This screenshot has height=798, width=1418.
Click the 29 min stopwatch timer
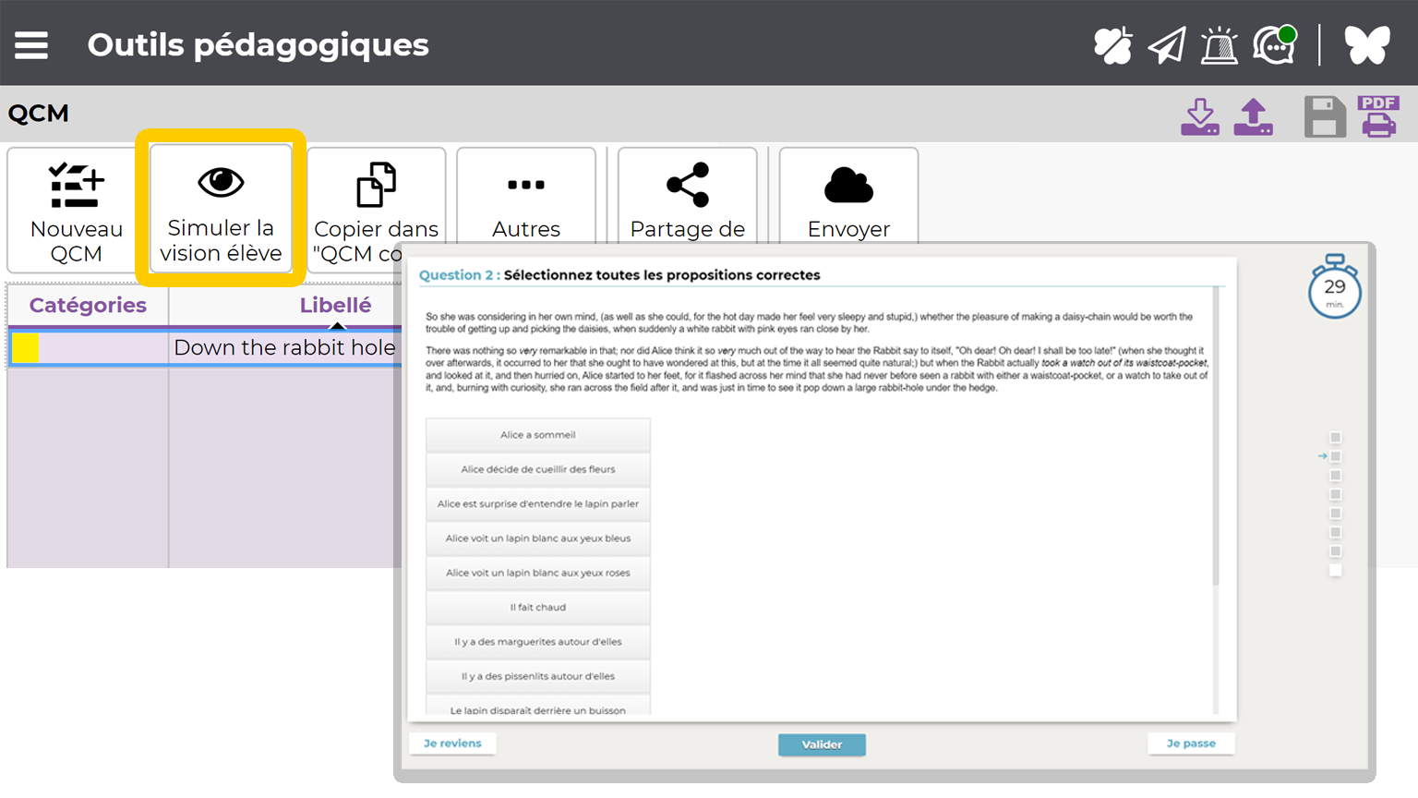pos(1335,286)
